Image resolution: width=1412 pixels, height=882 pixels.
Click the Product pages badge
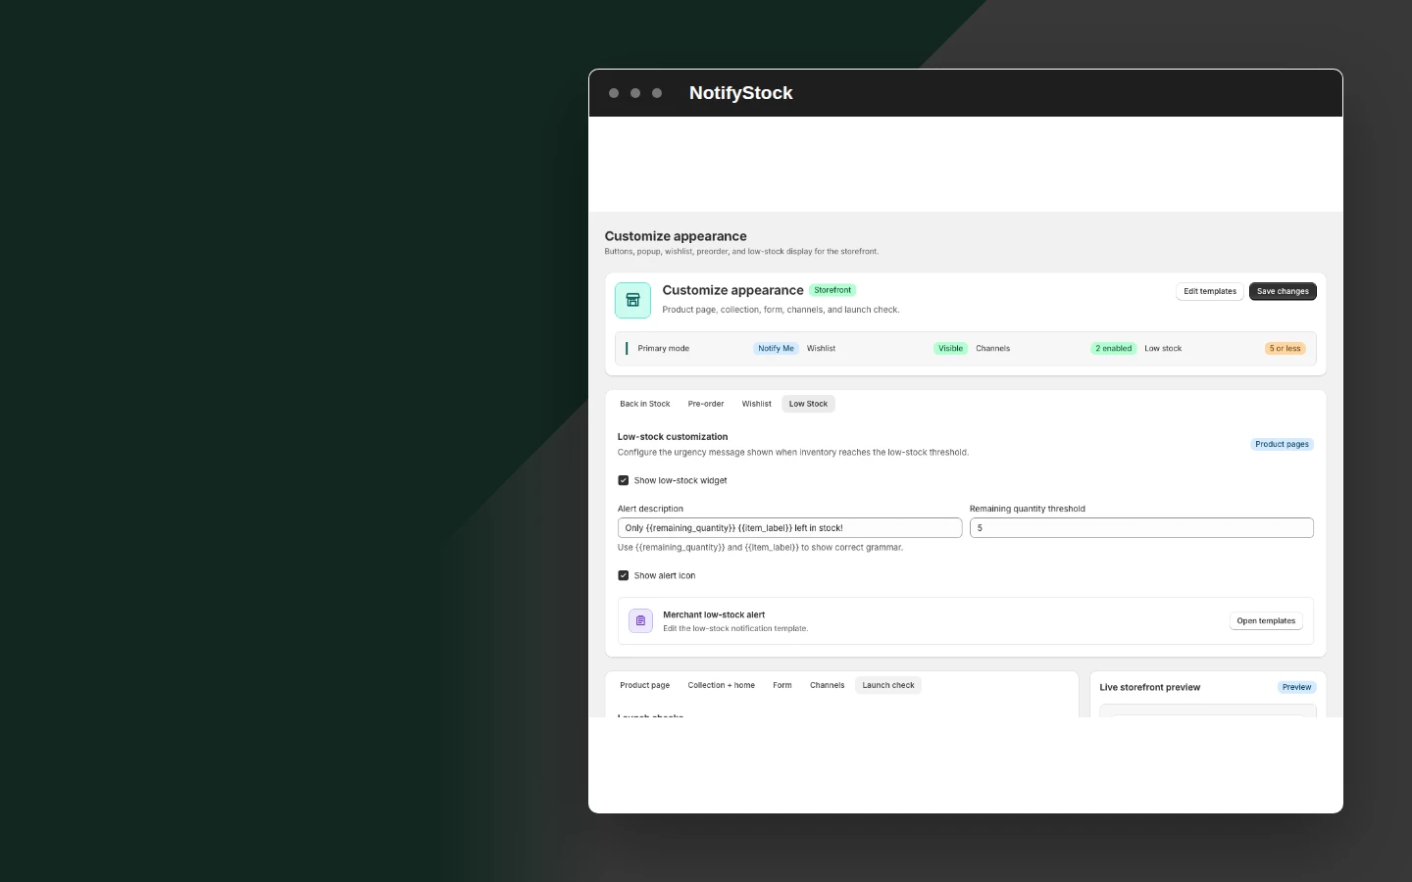click(x=1282, y=444)
